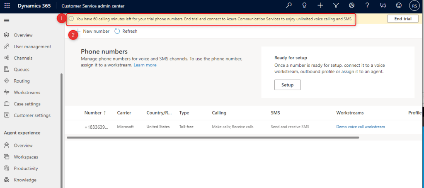Click the help question mark icon
Screen dimensions: 424x188
367,5
